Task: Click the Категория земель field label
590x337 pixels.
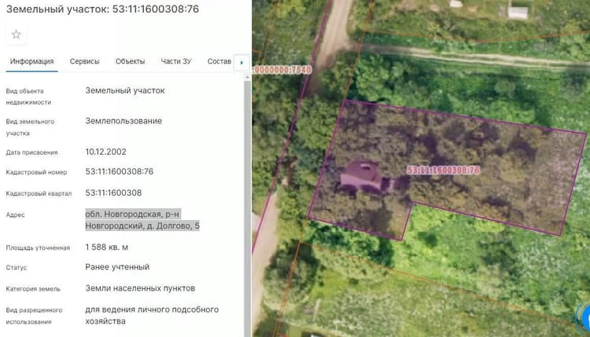Action: pyautogui.click(x=33, y=289)
